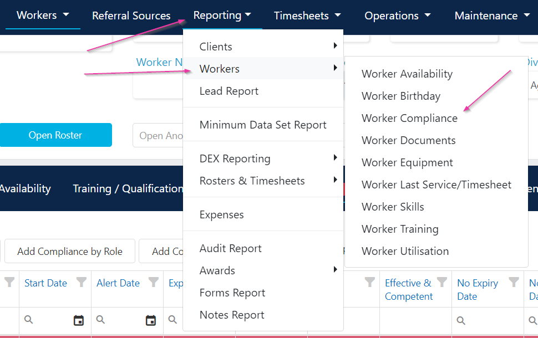Viewport: 538px width, 338px height.
Task: Open the Expenses report
Action: (263, 214)
